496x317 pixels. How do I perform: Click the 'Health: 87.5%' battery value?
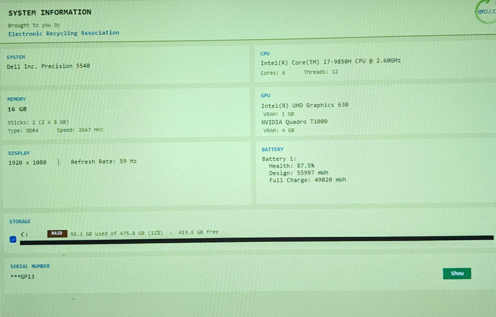(292, 166)
